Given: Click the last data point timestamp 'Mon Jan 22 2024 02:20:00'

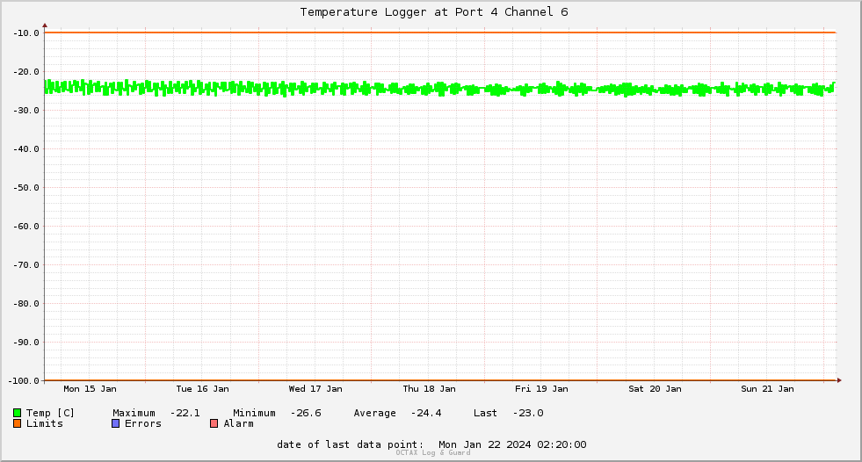Looking at the screenshot, I should coord(512,444).
